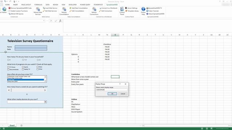Click Add Data Consolidation
The height and width of the screenshot is (130, 232).
coord(79,8)
